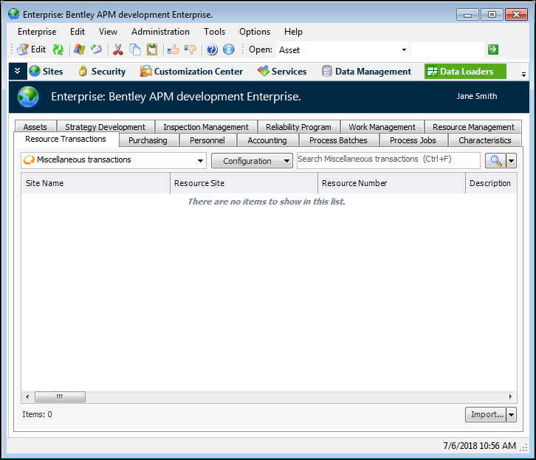Screen dimensions: 536x460
Task: Switch to the Strategy Development tab
Action: click(x=106, y=127)
